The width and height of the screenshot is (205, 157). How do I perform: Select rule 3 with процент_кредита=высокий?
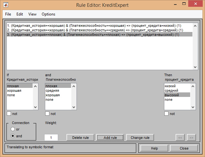point(100,35)
